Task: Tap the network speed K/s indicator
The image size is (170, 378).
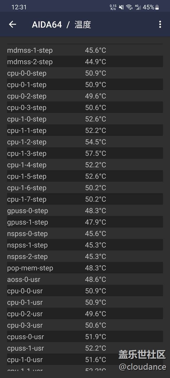Action: [x=113, y=7]
